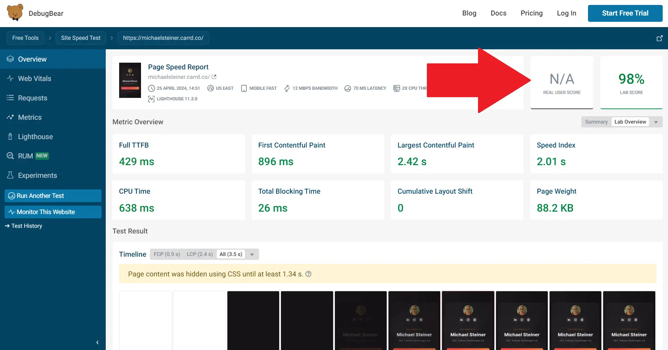Select the Lab Overview view option

pos(630,122)
